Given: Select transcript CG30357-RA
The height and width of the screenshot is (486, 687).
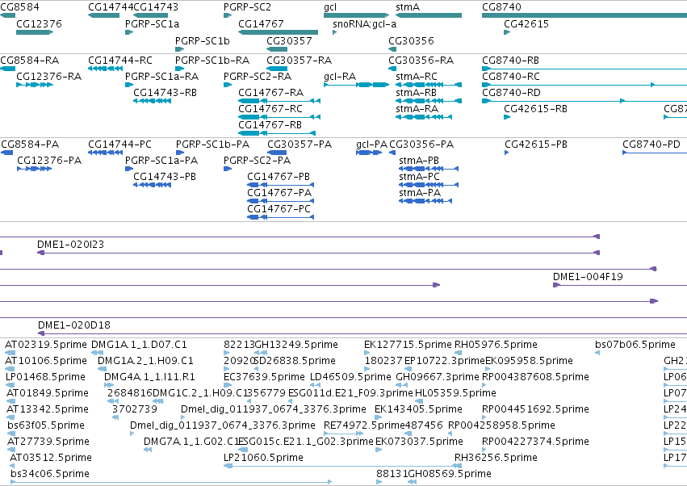Looking at the screenshot, I should (300, 60).
